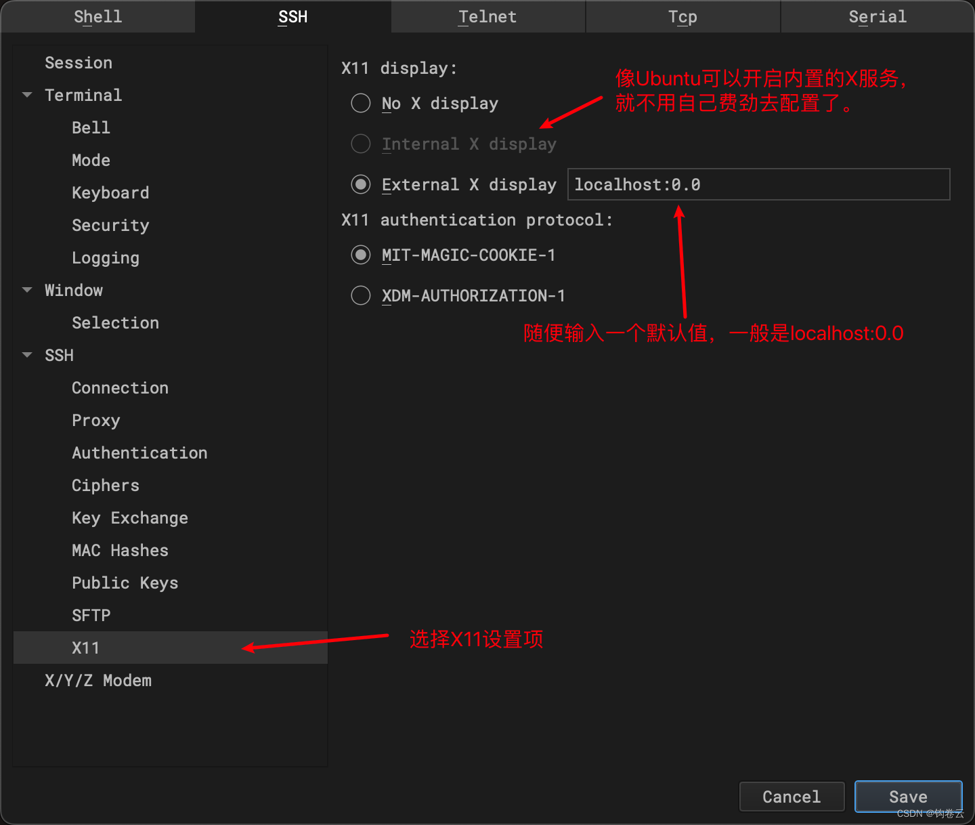Click the localhost:0.0 display input field

758,184
